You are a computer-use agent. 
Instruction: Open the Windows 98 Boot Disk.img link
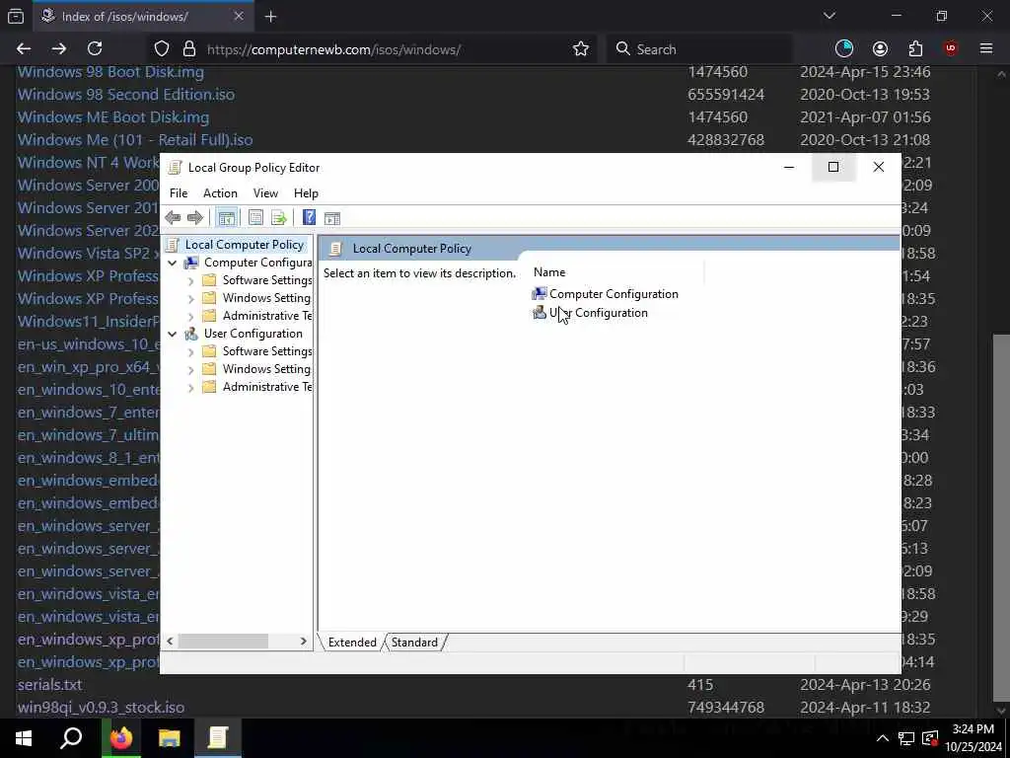click(x=110, y=71)
